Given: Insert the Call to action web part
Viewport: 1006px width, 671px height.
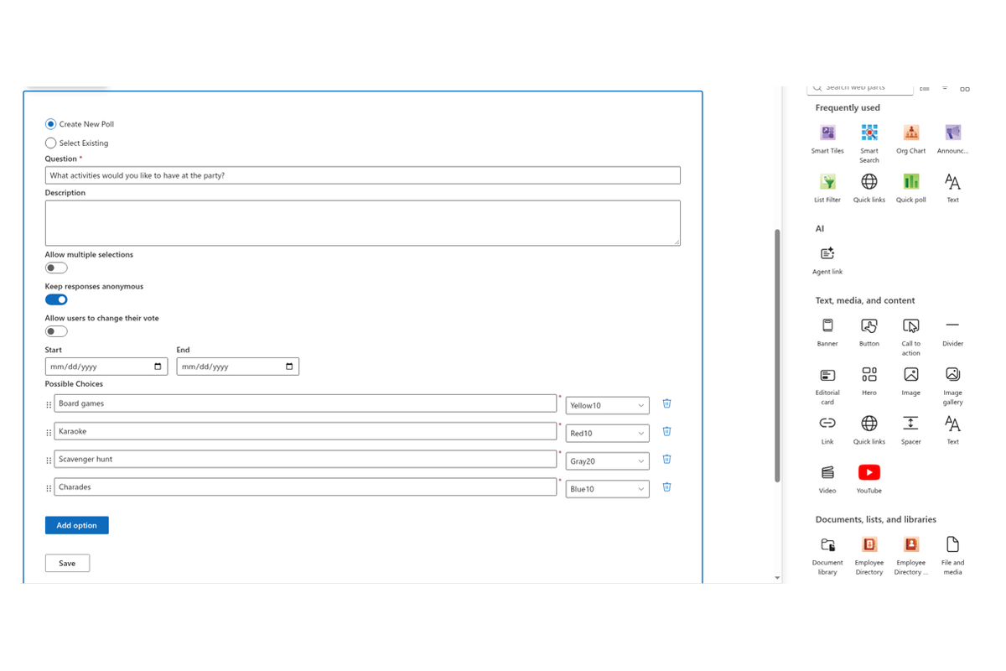Looking at the screenshot, I should [x=910, y=336].
